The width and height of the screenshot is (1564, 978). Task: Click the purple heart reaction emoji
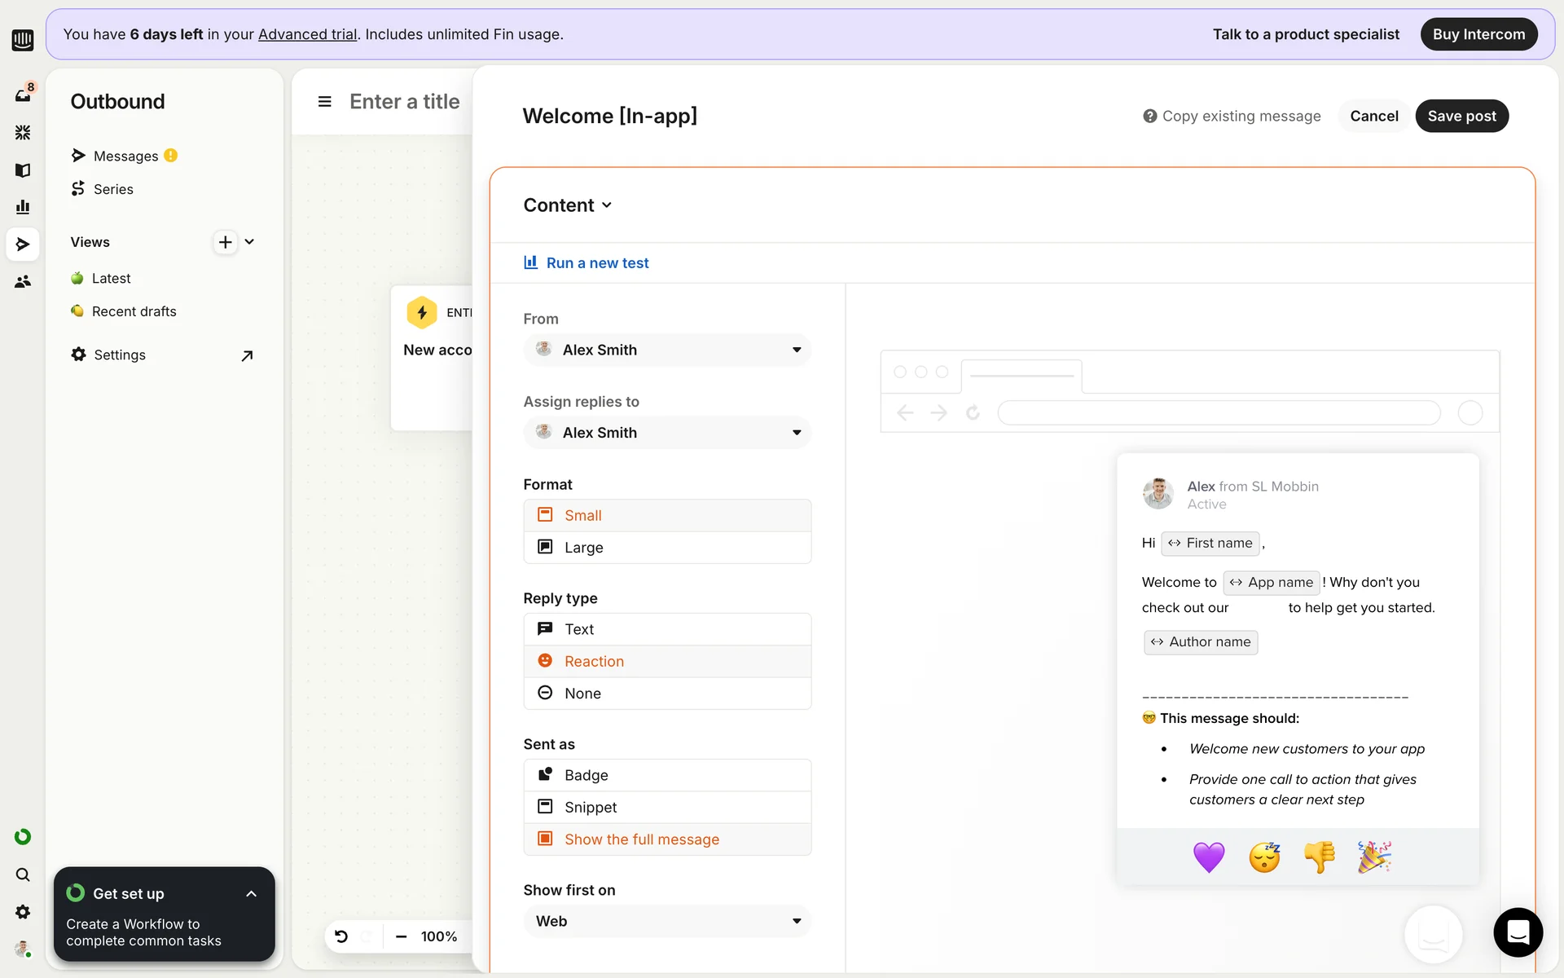[1208, 857]
